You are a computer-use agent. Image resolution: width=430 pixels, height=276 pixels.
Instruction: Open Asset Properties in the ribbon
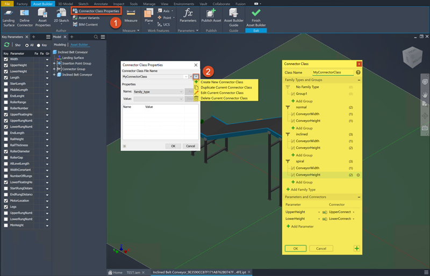pos(43,18)
